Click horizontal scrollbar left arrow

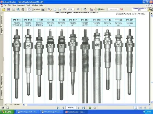(24, 104)
